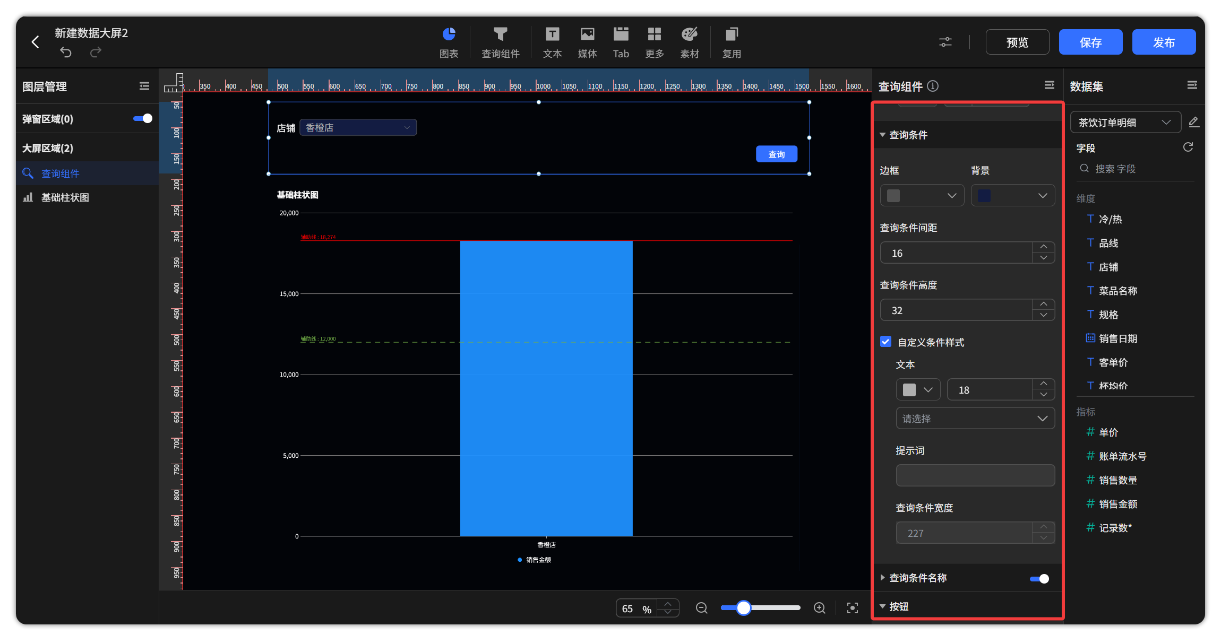Click the 查询组件 info icon
Viewport: 1221px width, 635px height.
click(x=933, y=86)
